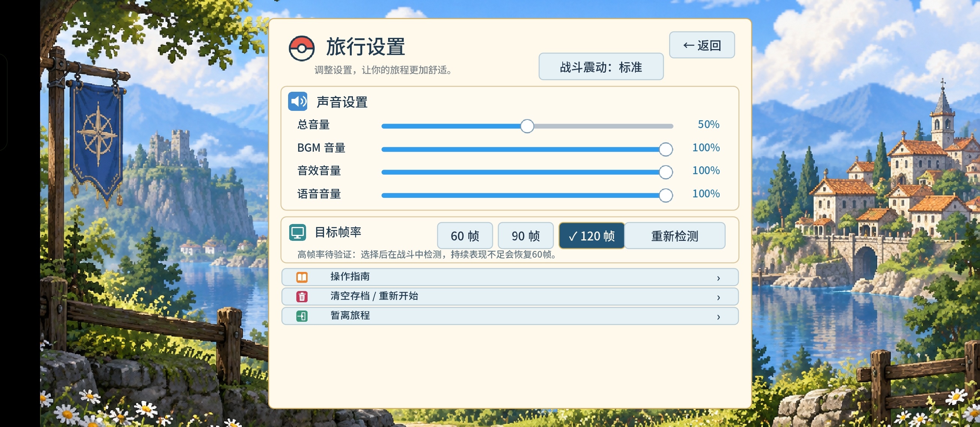Click the 目标帧率 label
The image size is (980, 427).
click(338, 232)
